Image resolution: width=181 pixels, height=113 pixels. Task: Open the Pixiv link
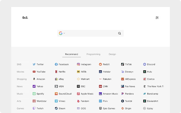point(103,101)
